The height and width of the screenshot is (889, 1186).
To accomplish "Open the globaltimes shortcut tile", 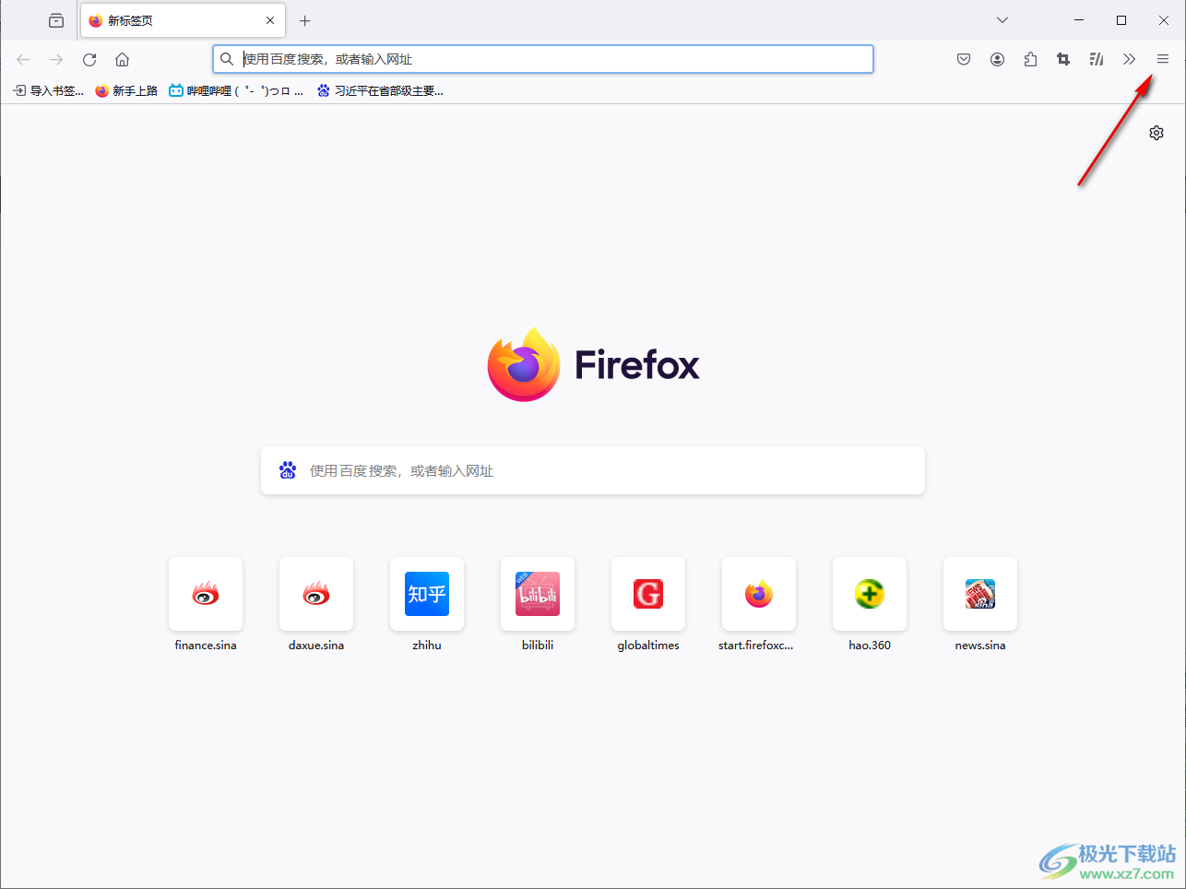I will (648, 604).
